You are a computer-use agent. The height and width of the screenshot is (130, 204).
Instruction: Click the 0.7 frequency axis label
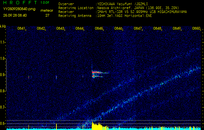tap(3, 107)
